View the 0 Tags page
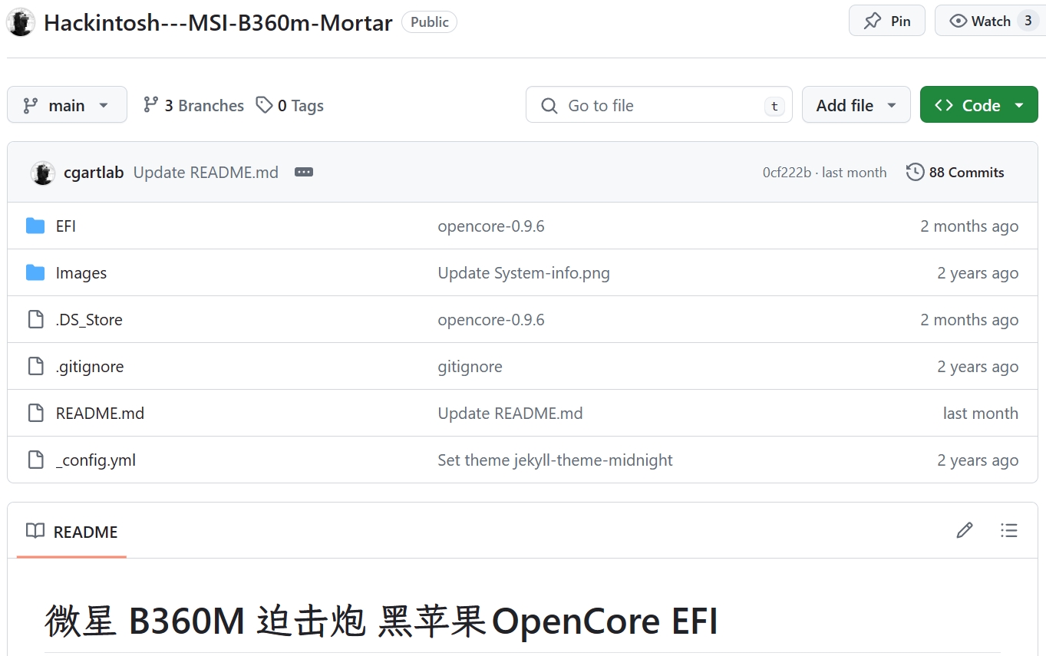 coord(290,105)
